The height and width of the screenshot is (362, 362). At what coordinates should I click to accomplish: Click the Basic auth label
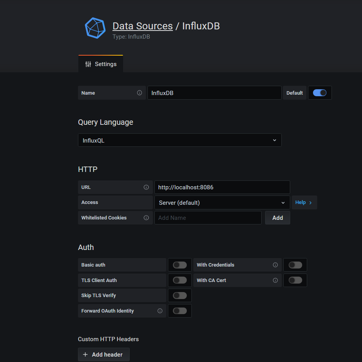coord(93,265)
